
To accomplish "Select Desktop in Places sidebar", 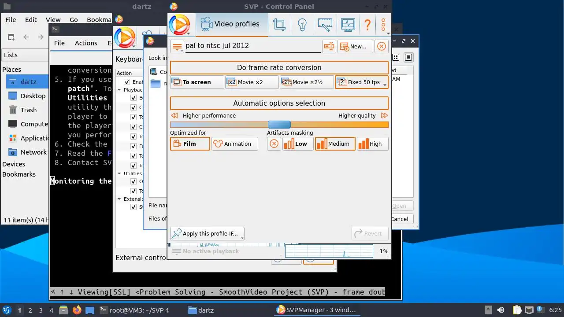I will (x=28, y=96).
